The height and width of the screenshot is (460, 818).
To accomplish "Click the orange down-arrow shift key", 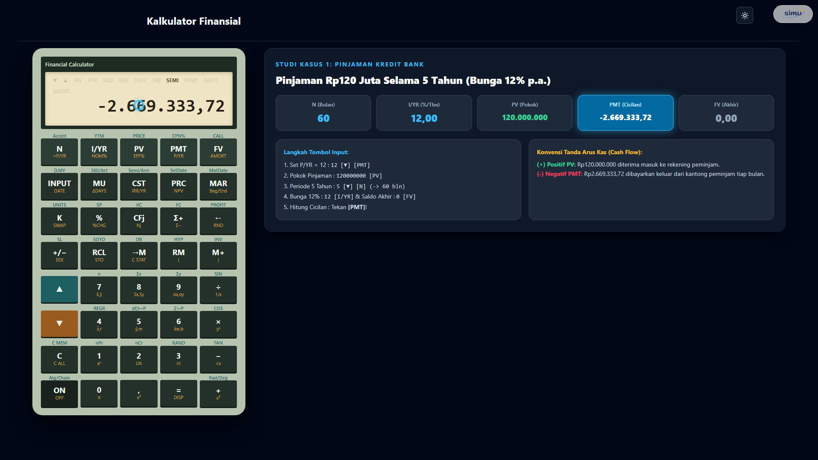I will [x=59, y=324].
